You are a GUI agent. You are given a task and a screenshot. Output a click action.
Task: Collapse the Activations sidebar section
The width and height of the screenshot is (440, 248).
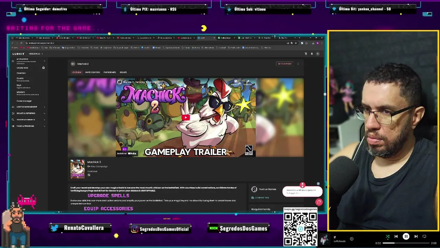click(x=44, y=61)
